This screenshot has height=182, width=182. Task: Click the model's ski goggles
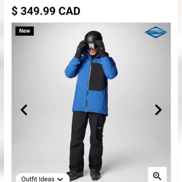point(93,46)
